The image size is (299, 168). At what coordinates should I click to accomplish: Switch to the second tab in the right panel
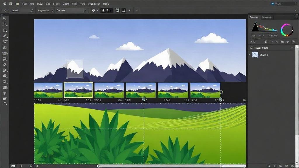pyautogui.click(x=267, y=17)
